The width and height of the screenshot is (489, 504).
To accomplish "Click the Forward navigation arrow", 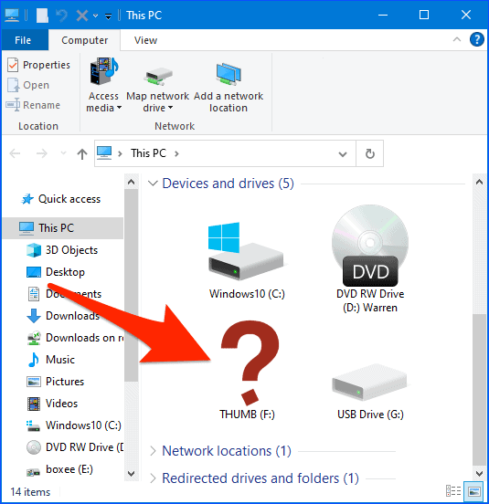I will pos(41,153).
